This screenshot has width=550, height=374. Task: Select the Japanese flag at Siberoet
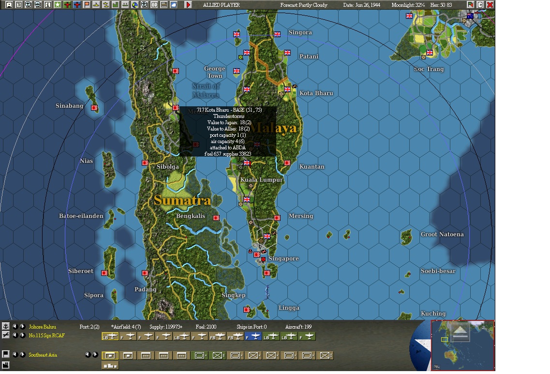[x=104, y=273]
